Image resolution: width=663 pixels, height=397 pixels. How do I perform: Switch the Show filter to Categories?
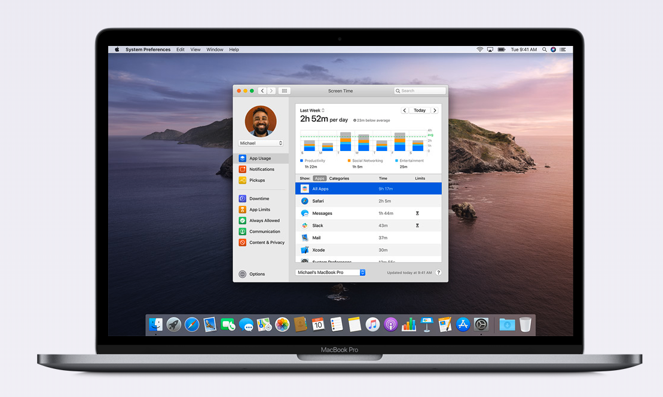[x=339, y=179]
